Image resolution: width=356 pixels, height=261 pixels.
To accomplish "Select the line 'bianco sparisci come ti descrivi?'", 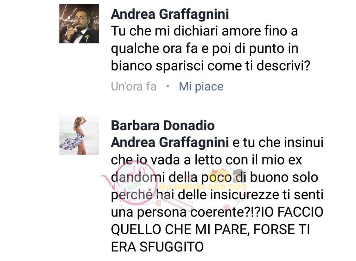I will click(210, 66).
